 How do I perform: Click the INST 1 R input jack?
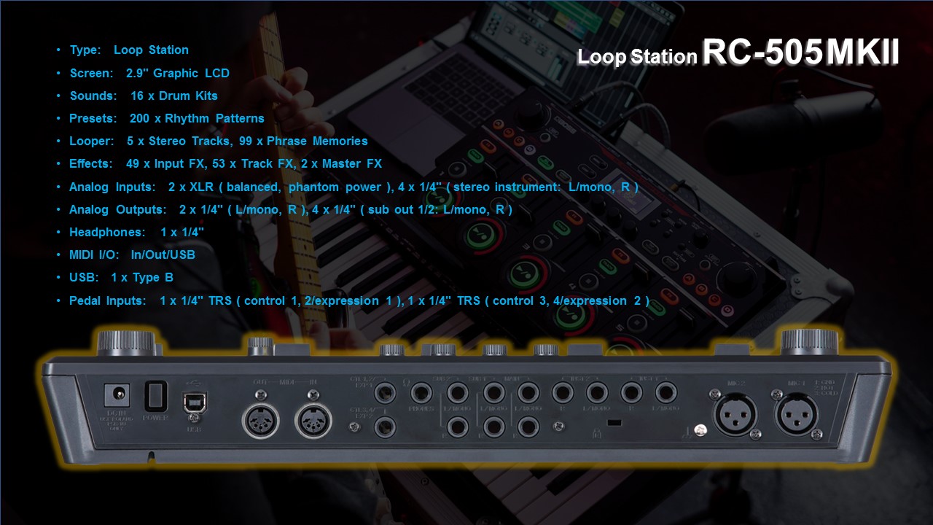tap(631, 393)
